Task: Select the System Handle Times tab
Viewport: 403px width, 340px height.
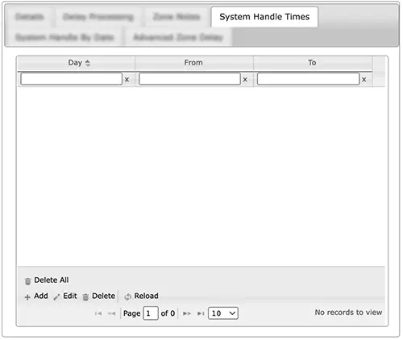Action: point(264,17)
